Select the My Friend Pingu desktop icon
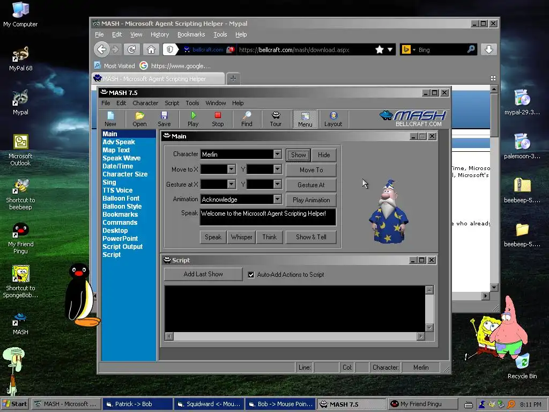Image resolution: width=549 pixels, height=412 pixels. pos(20,238)
